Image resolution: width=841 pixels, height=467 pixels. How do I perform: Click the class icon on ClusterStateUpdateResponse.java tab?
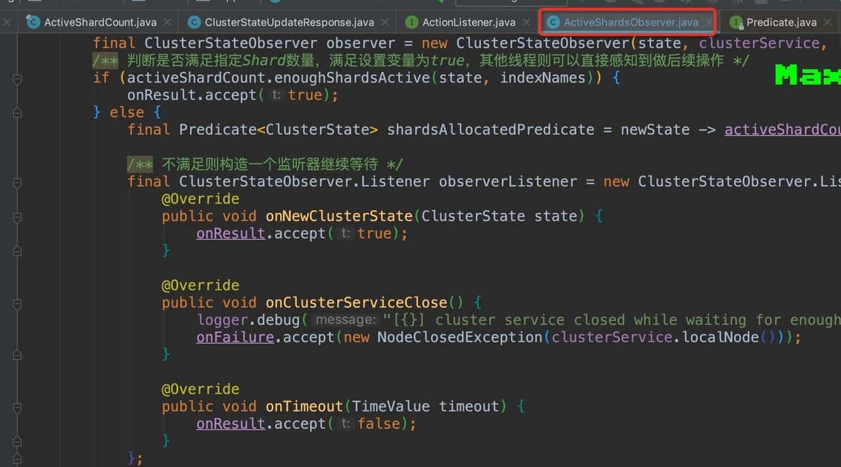[193, 22]
